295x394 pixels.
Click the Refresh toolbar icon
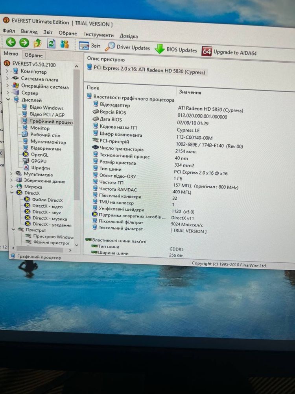coord(51,44)
